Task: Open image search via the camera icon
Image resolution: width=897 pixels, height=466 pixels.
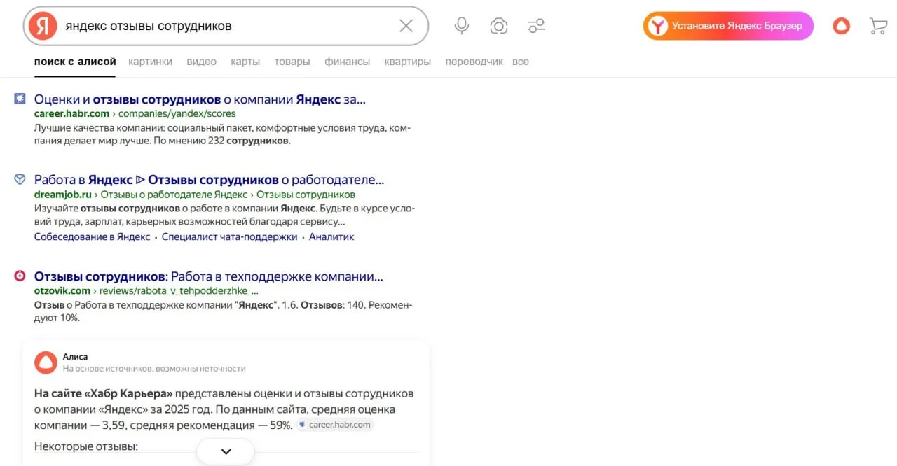Action: [498, 25]
